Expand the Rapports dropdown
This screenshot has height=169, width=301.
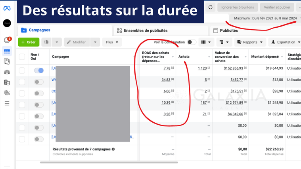pyautogui.click(x=249, y=42)
